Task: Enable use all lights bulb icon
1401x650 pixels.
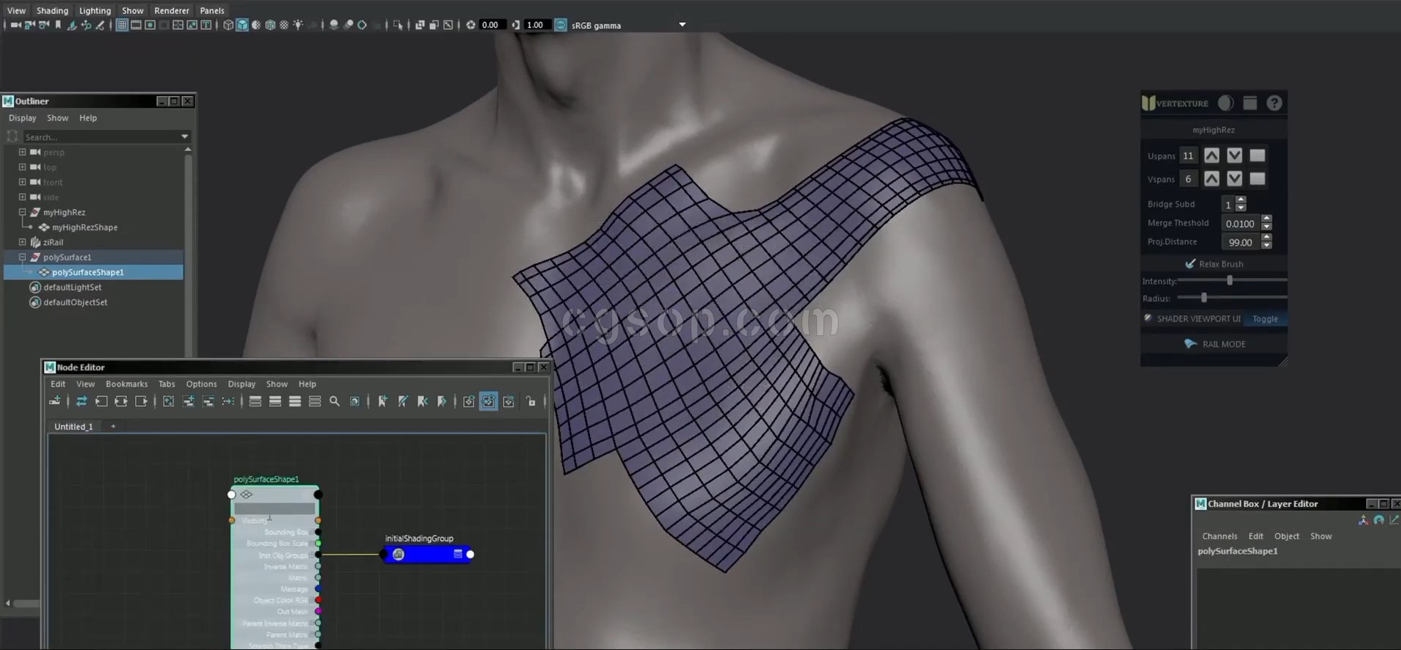Action: [298, 25]
